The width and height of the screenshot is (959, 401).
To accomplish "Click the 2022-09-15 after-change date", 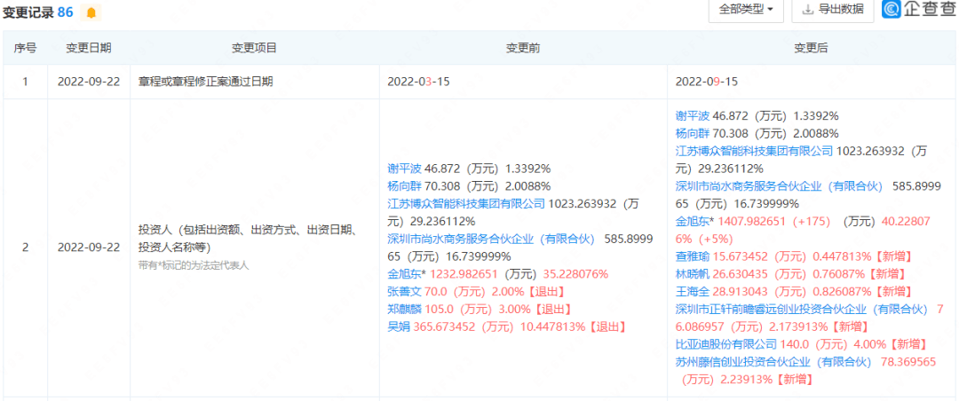I will [707, 82].
